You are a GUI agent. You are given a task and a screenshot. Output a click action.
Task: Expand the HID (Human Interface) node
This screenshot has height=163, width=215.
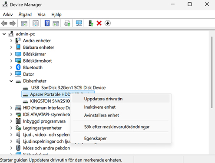(x=11, y=108)
